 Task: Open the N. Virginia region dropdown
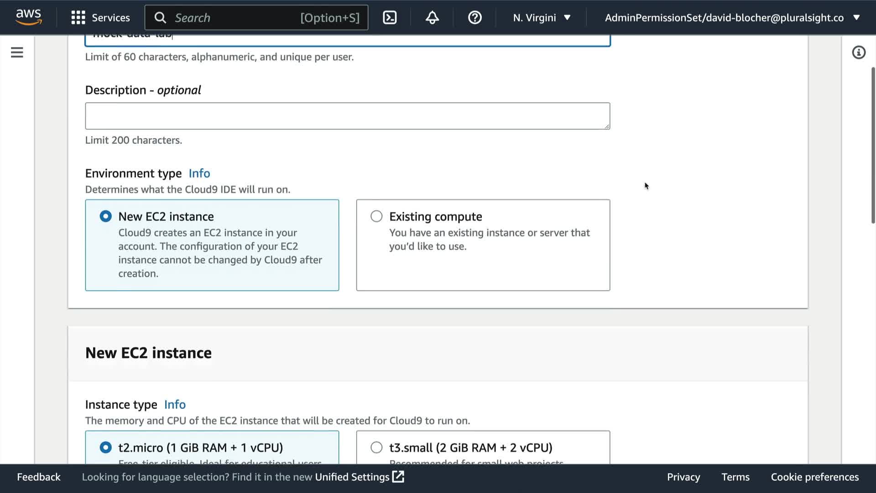click(x=542, y=18)
